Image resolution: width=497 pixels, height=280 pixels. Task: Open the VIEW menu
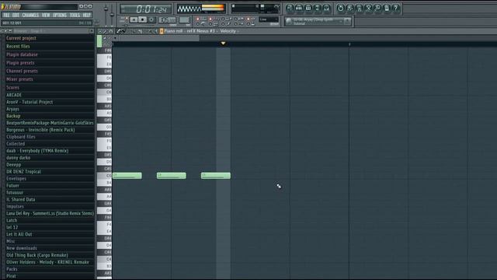(x=46, y=15)
